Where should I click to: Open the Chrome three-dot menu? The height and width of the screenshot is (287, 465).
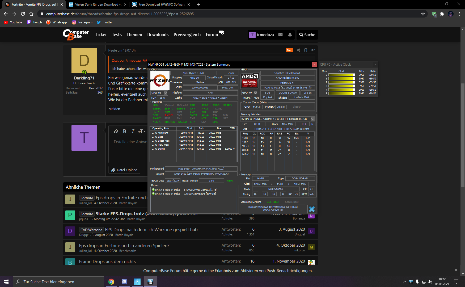[x=459, y=14]
